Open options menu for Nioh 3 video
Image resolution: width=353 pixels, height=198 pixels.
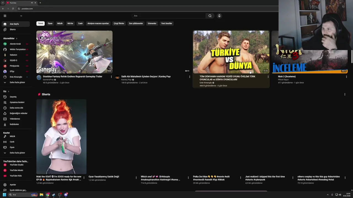pos(346,77)
